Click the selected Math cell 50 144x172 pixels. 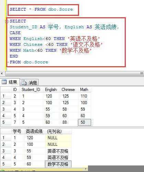click(x=85, y=122)
